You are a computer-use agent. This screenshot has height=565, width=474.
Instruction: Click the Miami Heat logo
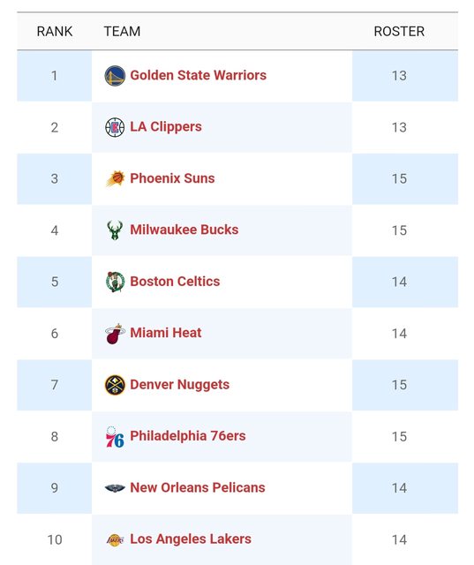coord(115,334)
